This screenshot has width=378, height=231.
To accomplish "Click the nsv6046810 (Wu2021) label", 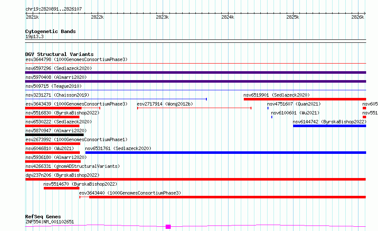I will 50,148.
